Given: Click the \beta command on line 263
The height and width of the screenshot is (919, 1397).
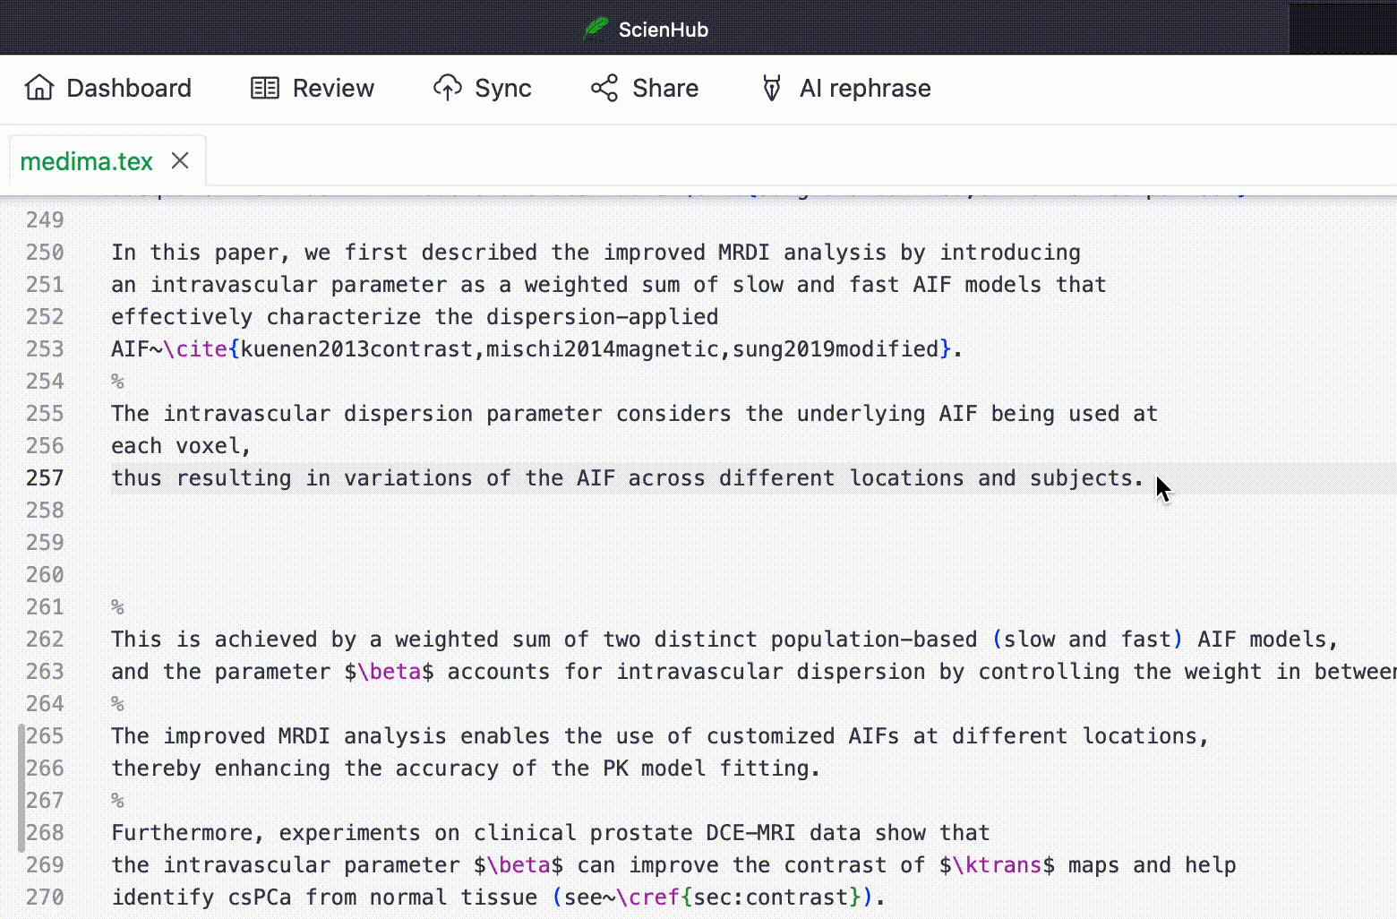Looking at the screenshot, I should (x=389, y=672).
